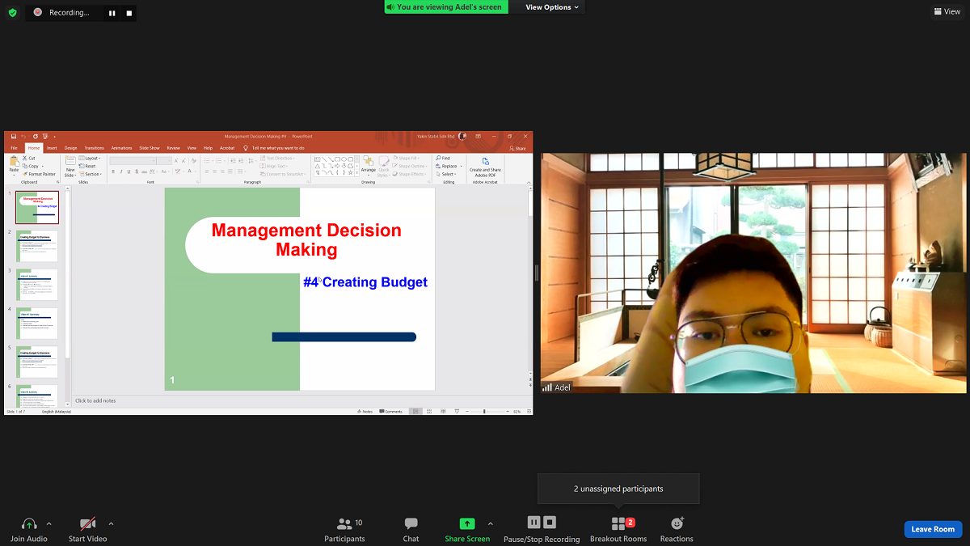Open the View Options dropdown
970x546 pixels.
553,7
